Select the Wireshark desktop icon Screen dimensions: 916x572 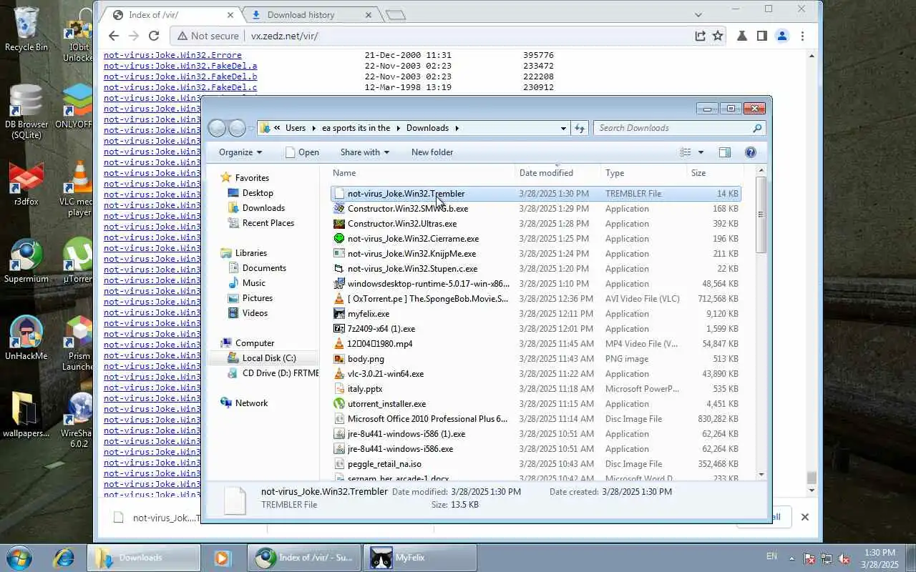click(79, 420)
